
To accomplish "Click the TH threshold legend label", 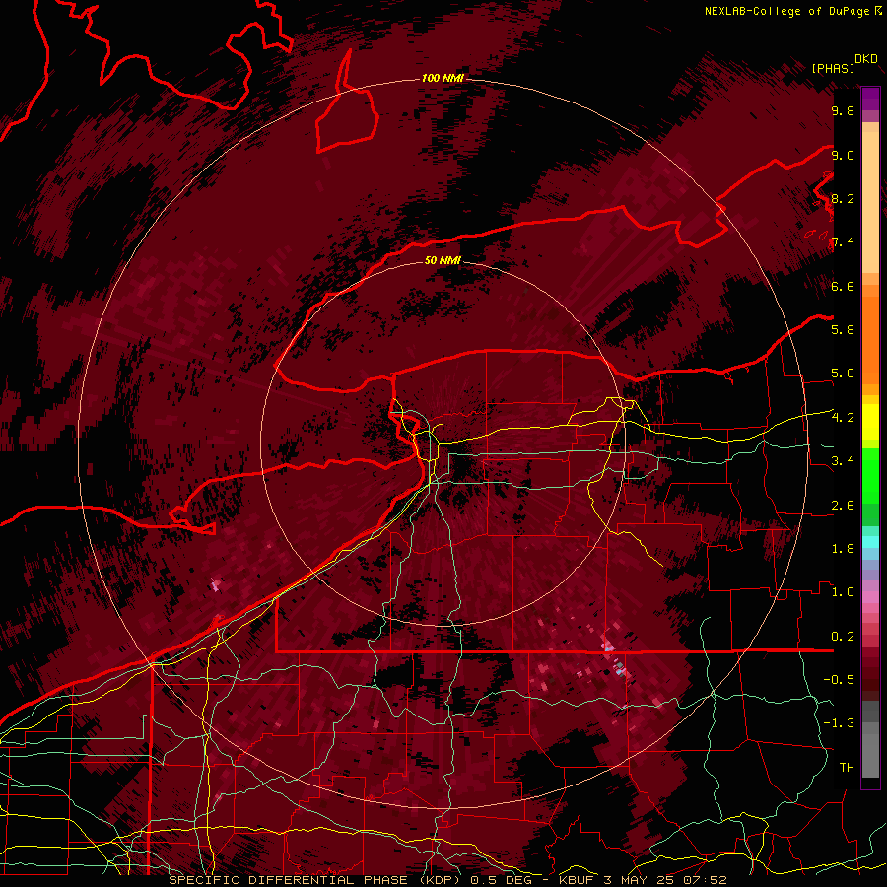I will 847,768.
